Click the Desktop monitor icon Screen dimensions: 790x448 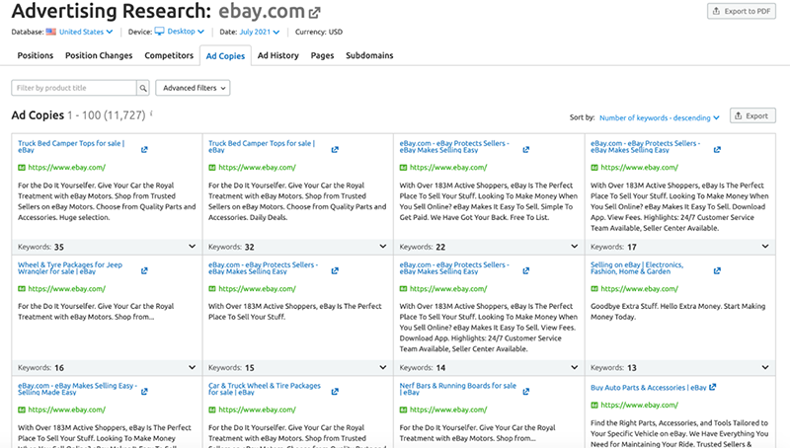(159, 32)
